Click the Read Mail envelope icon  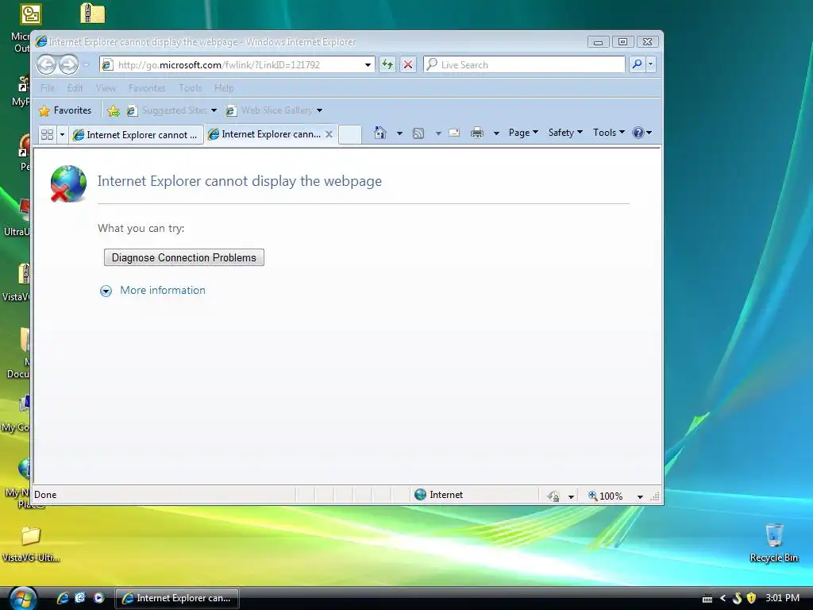[x=454, y=133]
